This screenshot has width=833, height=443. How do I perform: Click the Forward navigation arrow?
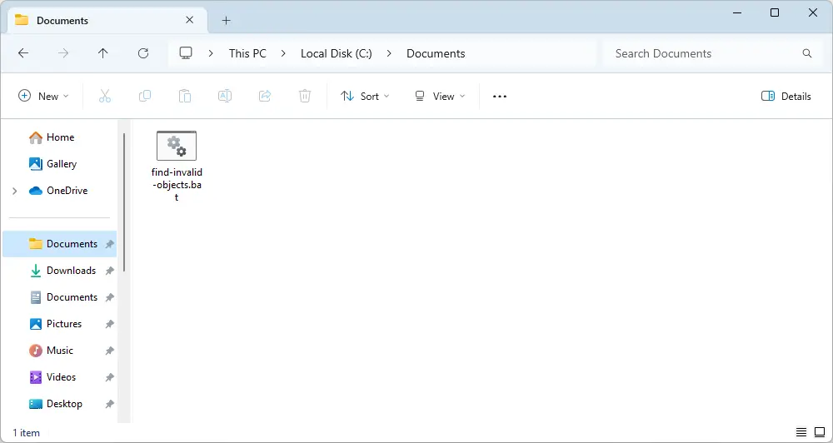click(x=63, y=53)
